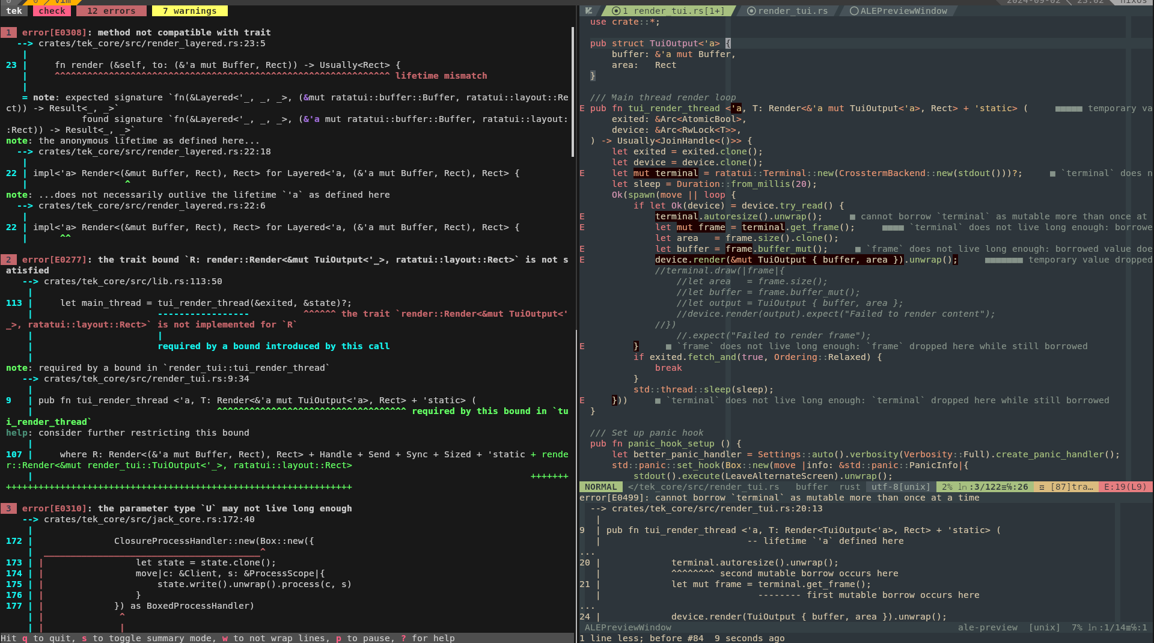Click E sign beside '`frame` dropped here' brace line

(582, 346)
